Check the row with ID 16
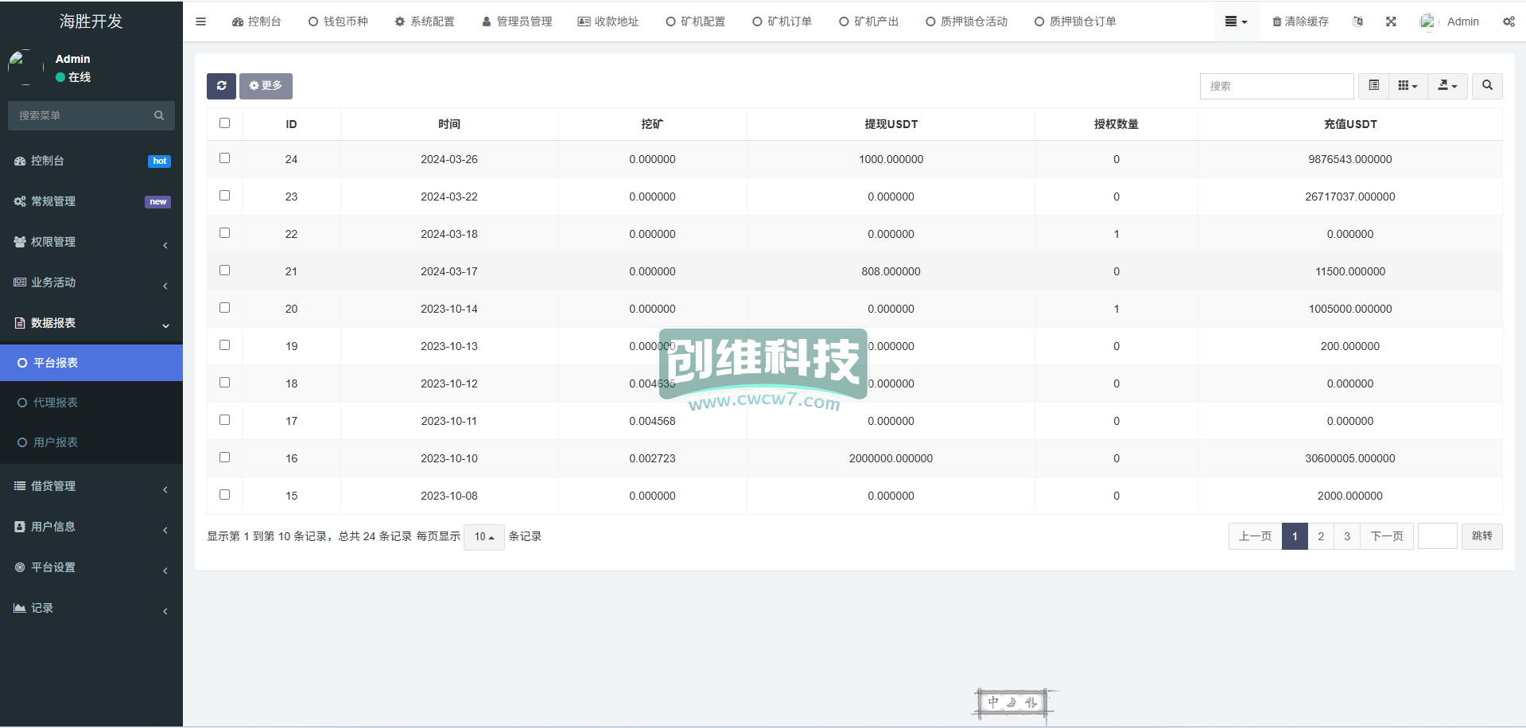 [x=224, y=457]
